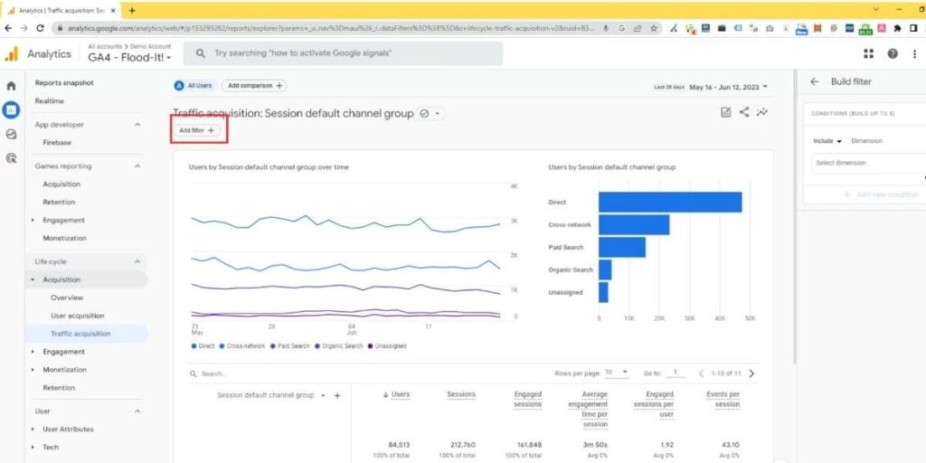Toggle the Unassigned legend item
The image size is (926, 463).
coord(386,346)
